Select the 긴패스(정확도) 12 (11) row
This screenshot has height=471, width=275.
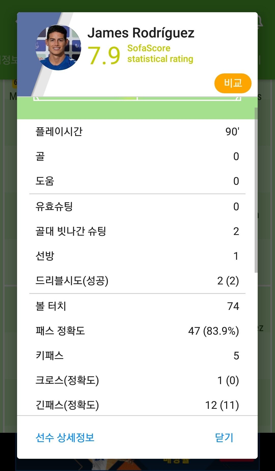137,405
